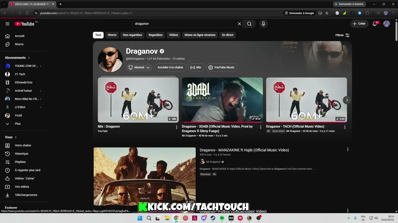Open the ElGrandeToto subscription channel

24,82
